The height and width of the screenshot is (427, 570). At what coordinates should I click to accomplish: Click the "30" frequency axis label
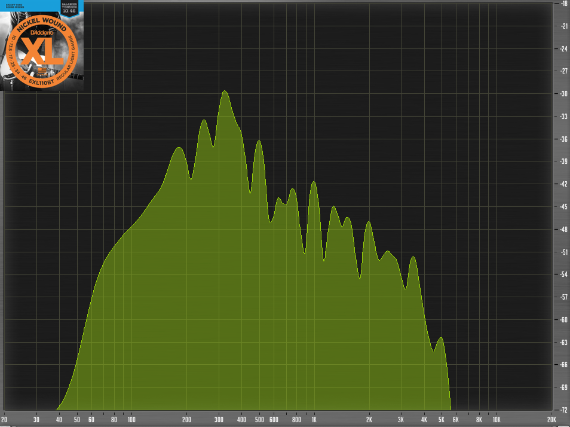click(x=36, y=420)
